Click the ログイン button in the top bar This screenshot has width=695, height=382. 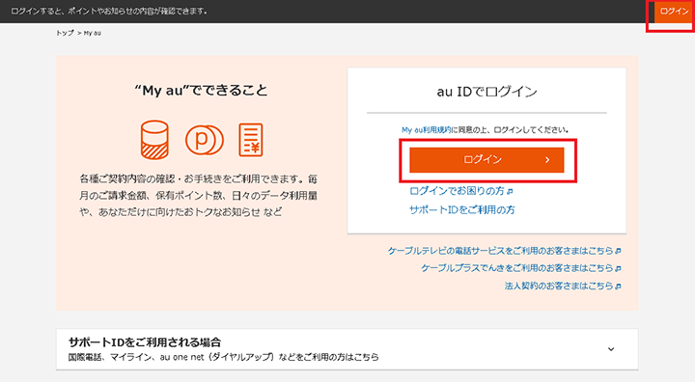coord(674,12)
